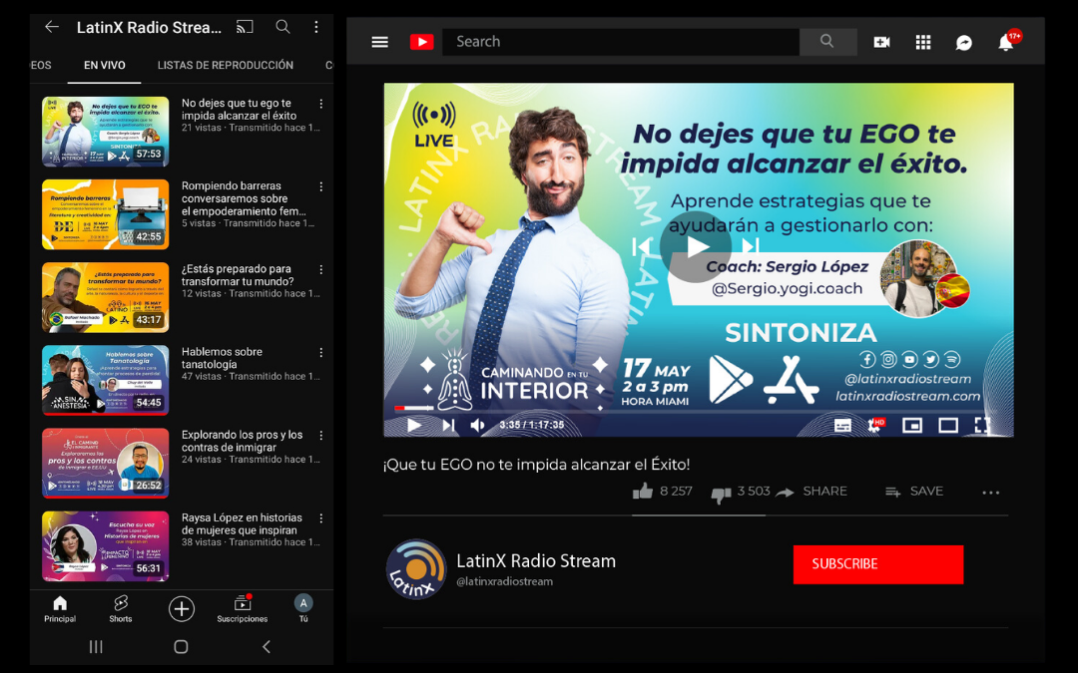Screen dimensions: 1078x673
Task: Tap the plus create button in bottom bar
Action: point(182,609)
